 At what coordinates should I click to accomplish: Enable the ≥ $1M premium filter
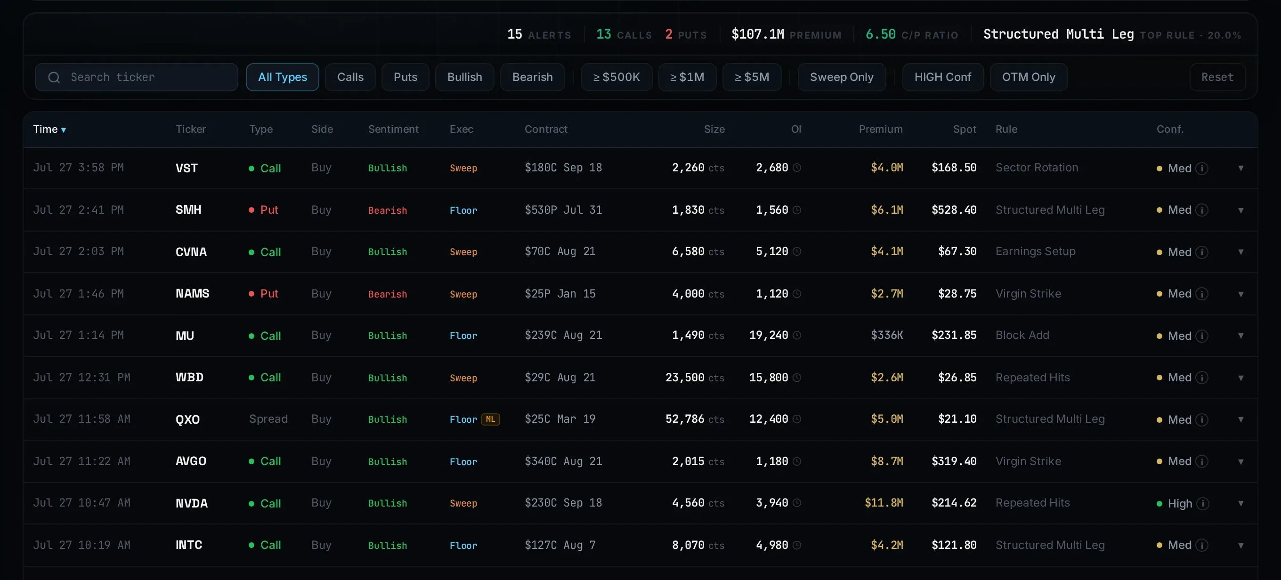pyautogui.click(x=687, y=77)
